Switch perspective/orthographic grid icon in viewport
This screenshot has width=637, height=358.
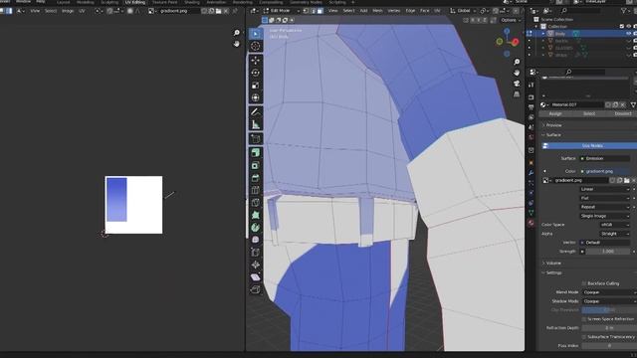517,94
